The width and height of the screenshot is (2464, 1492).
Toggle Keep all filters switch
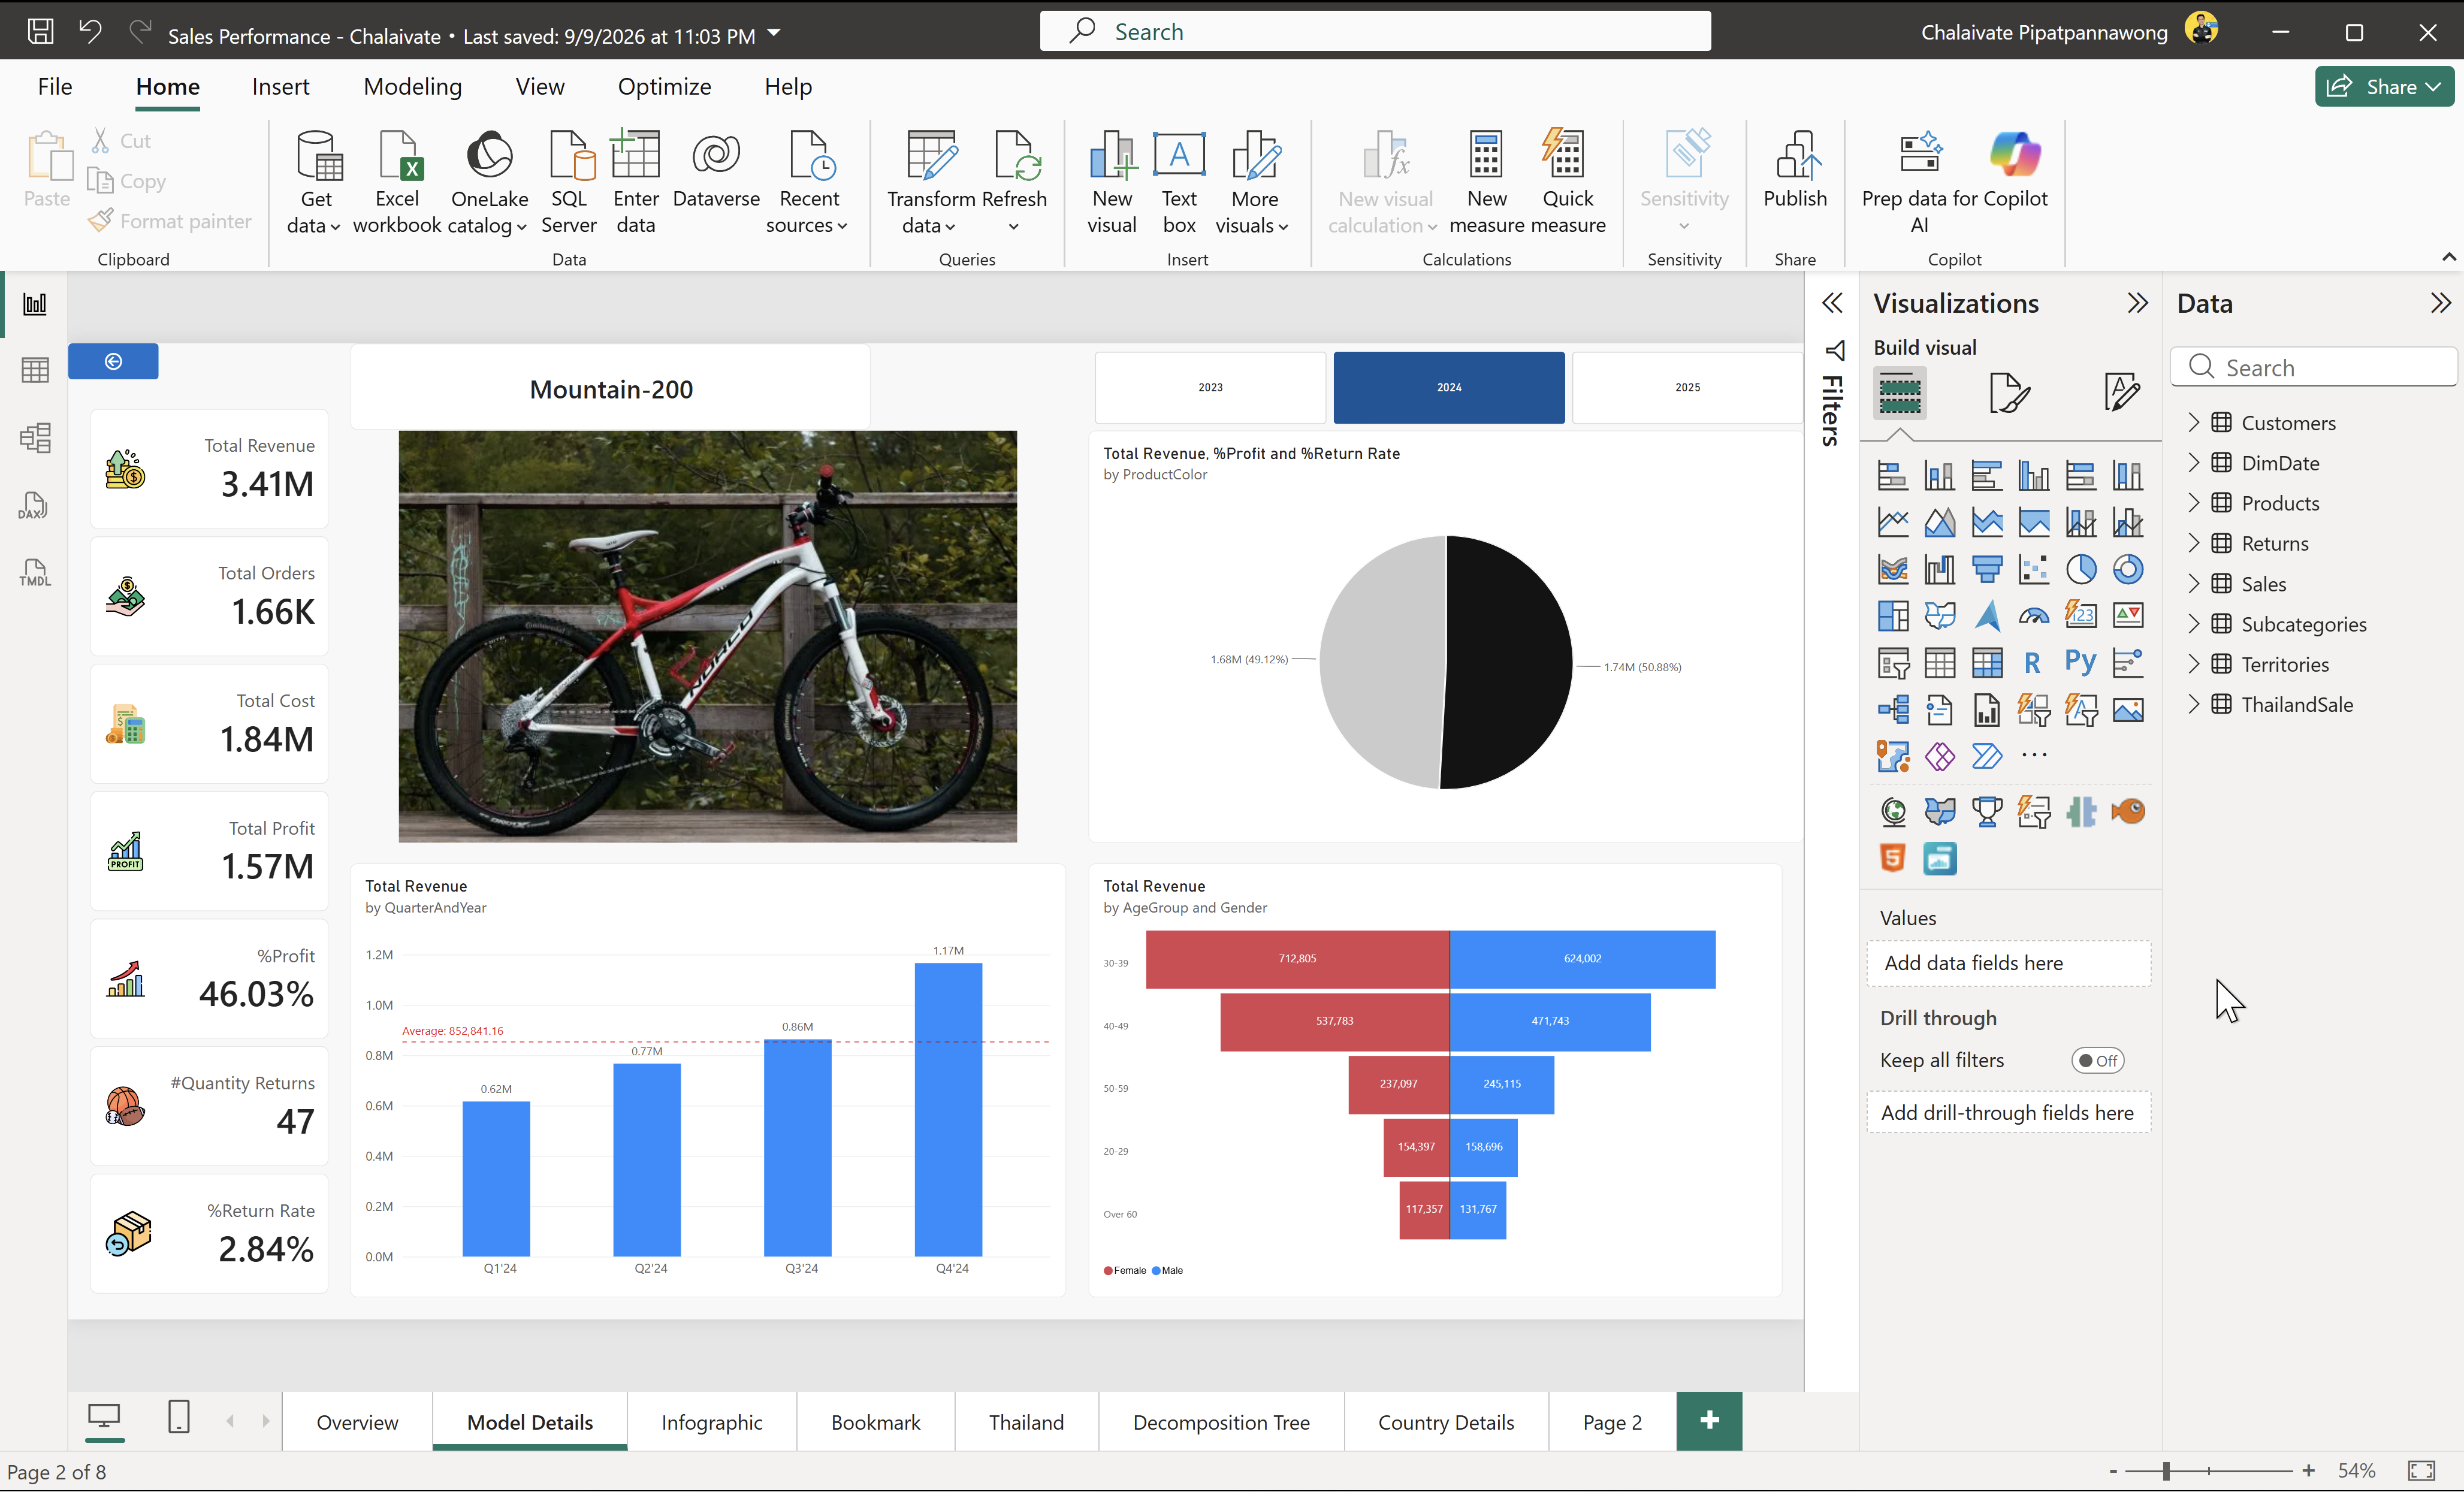2098,1060
